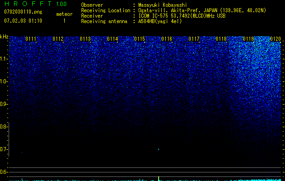Click the 'Receiving Location' field label

click(106, 10)
